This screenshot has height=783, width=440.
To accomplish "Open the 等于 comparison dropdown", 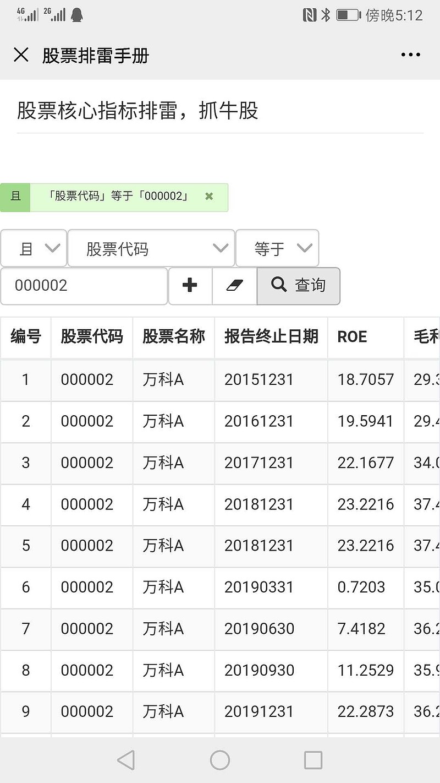I will (x=277, y=248).
